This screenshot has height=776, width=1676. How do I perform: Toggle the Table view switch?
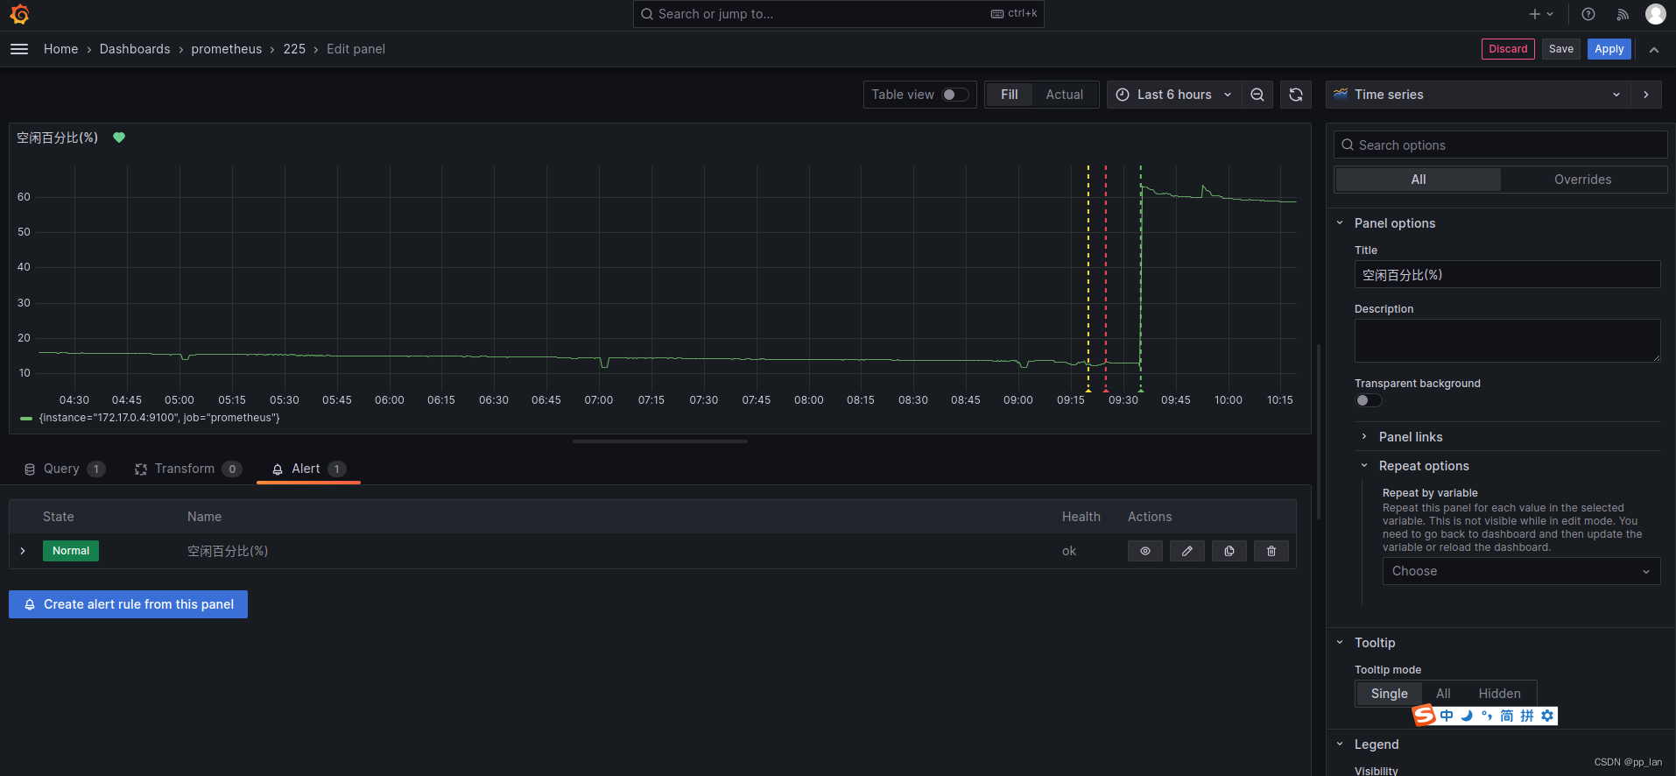coord(954,95)
